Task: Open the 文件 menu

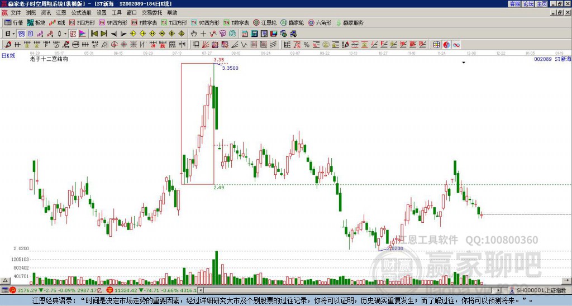Action: point(16,13)
